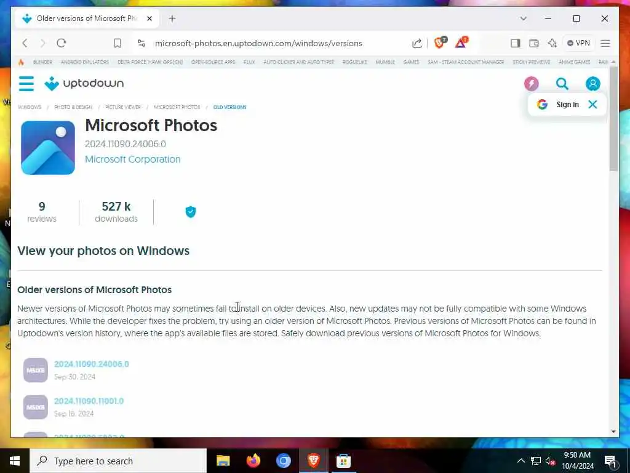Open Microsoft Corporation developer link
This screenshot has width=630, height=473.
[133, 160]
